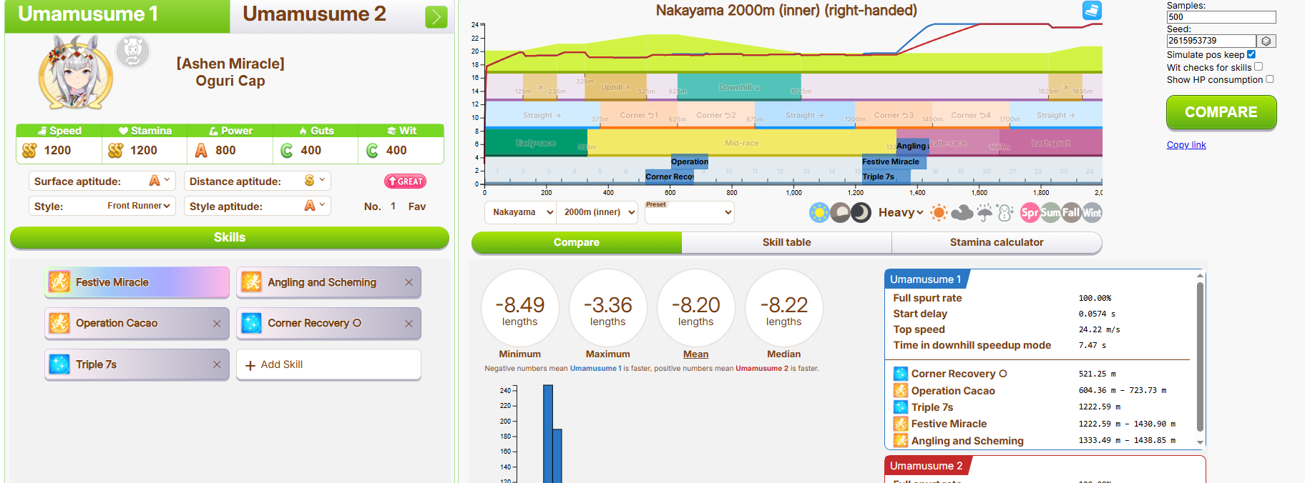1305x483 pixels.
Task: Click the Operation marker on course chart
Action: point(690,161)
